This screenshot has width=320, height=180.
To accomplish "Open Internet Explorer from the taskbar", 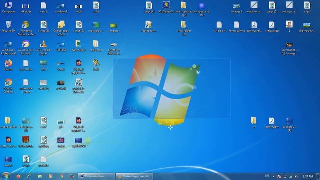I will (29, 176).
